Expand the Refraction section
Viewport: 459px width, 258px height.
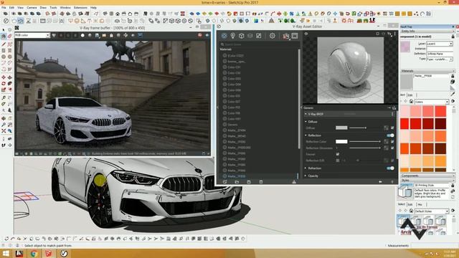(306, 168)
